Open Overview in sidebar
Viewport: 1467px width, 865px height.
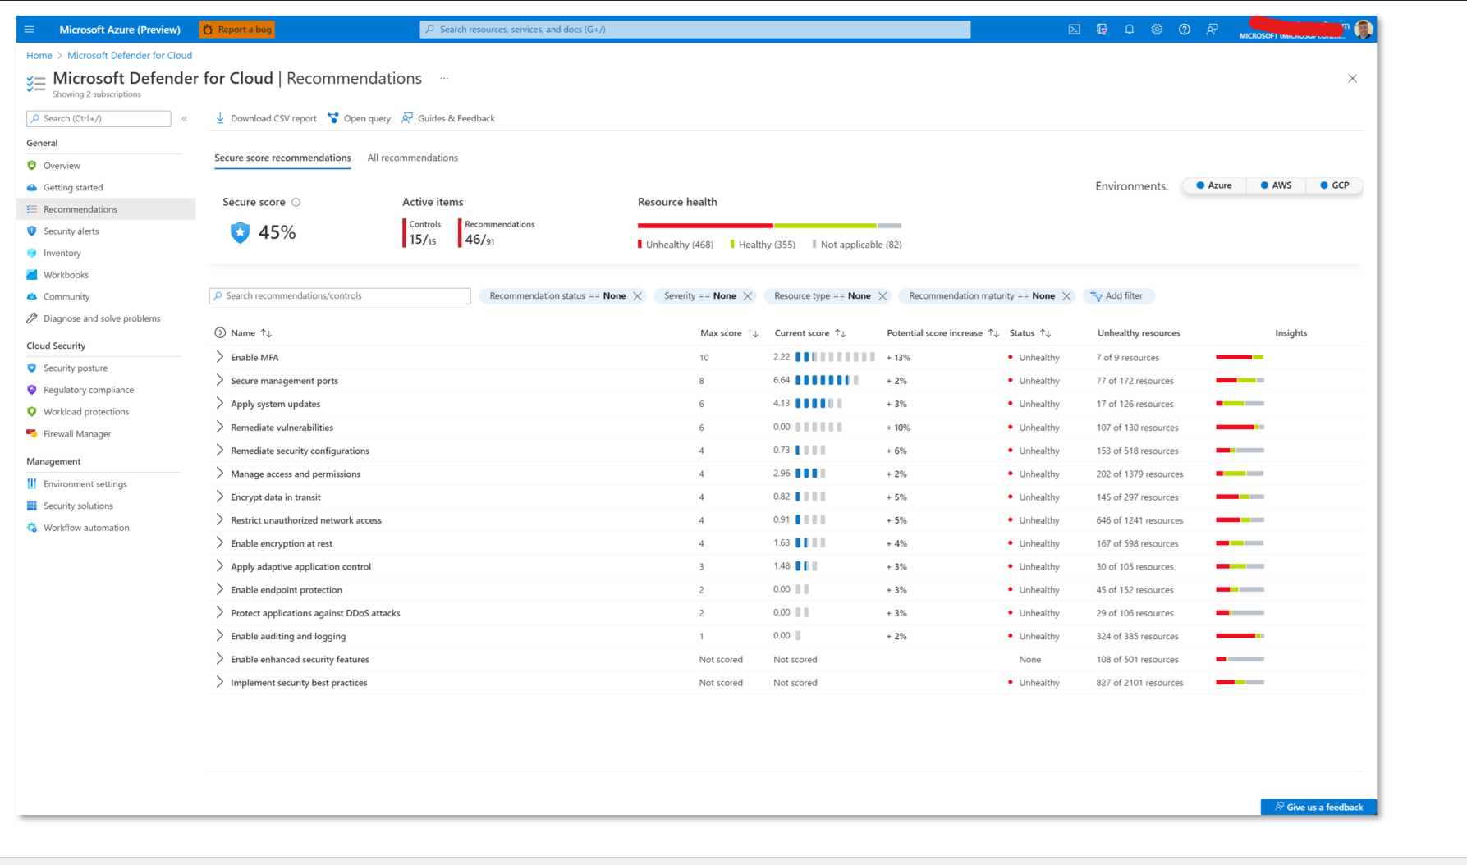pyautogui.click(x=62, y=166)
